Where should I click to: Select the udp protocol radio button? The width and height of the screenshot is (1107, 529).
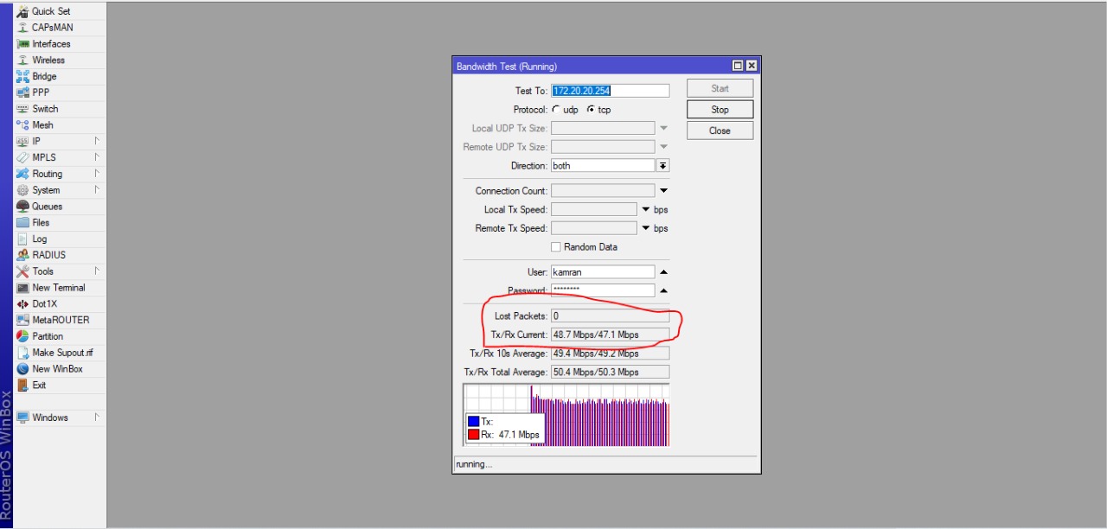pyautogui.click(x=556, y=110)
